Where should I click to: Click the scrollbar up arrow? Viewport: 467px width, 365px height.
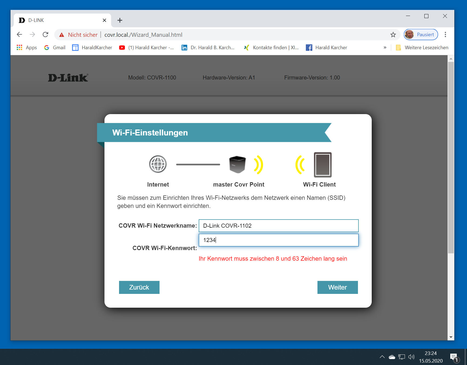click(x=451, y=58)
